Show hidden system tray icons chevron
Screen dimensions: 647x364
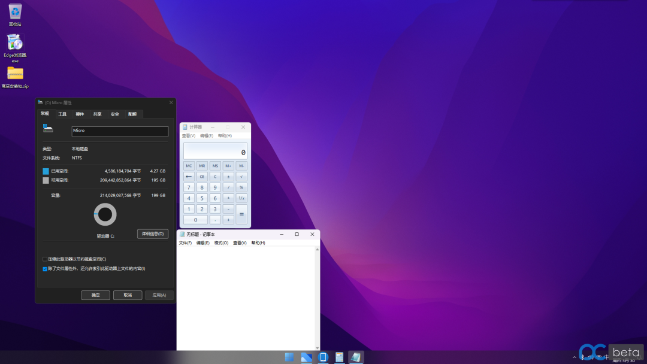pyautogui.click(x=575, y=357)
